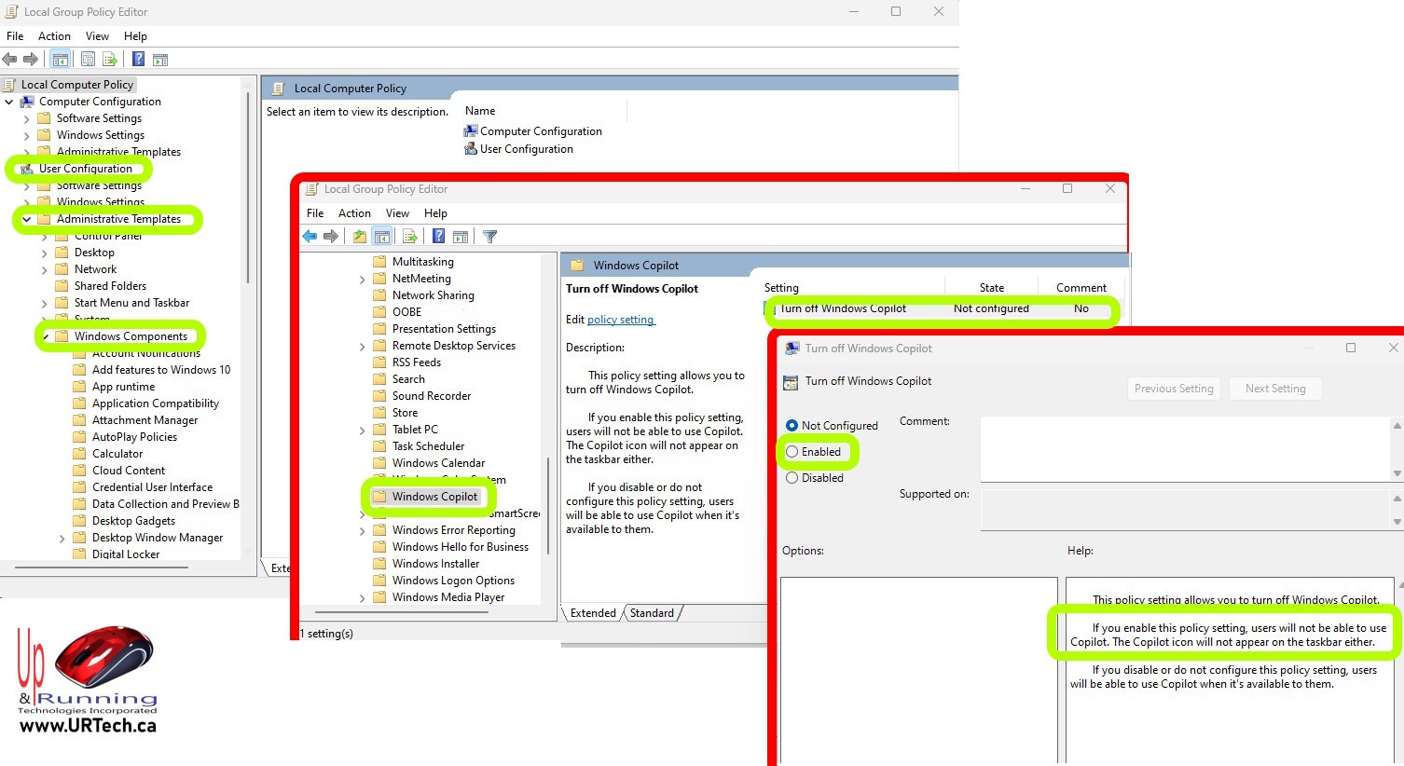Click the blue Back arrow toolbar icon
This screenshot has height=766, width=1404.
pos(310,237)
